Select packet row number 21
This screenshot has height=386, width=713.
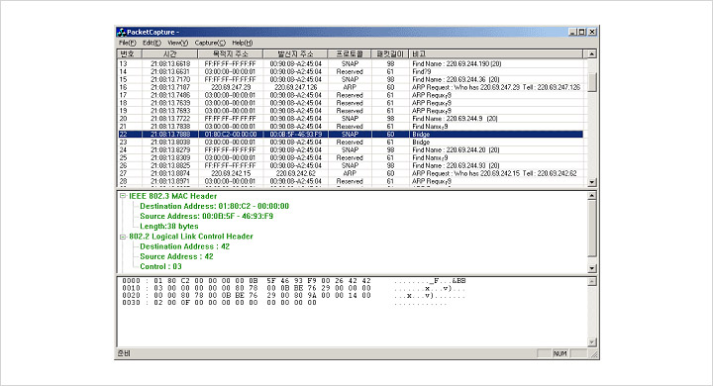tap(351, 126)
